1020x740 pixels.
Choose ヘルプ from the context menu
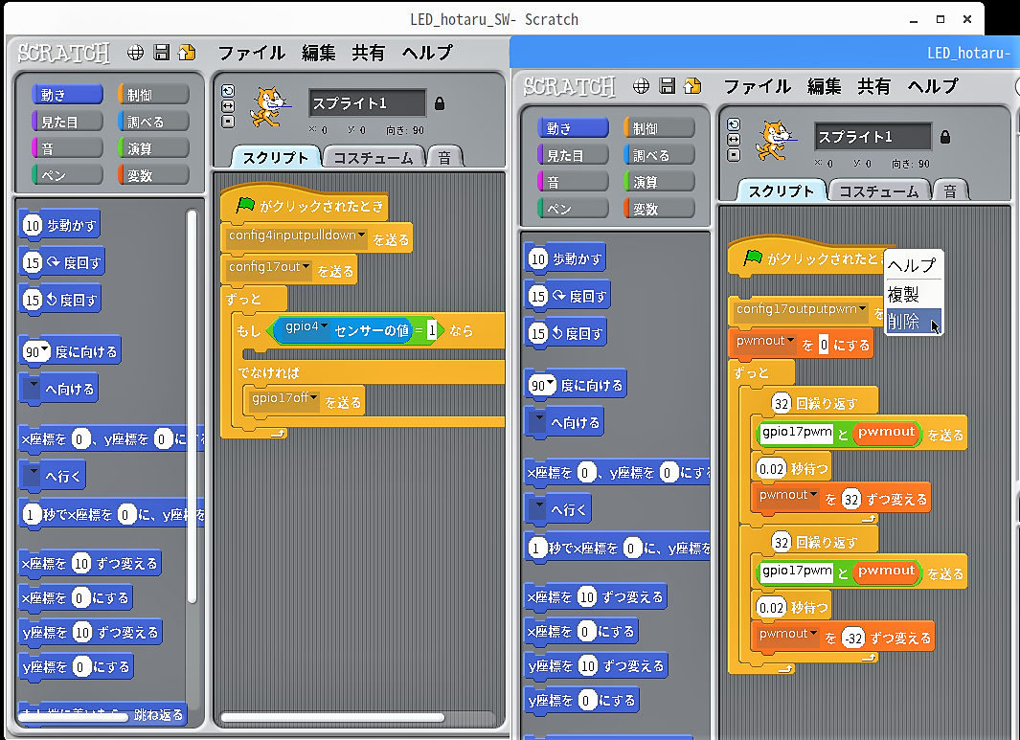(913, 265)
